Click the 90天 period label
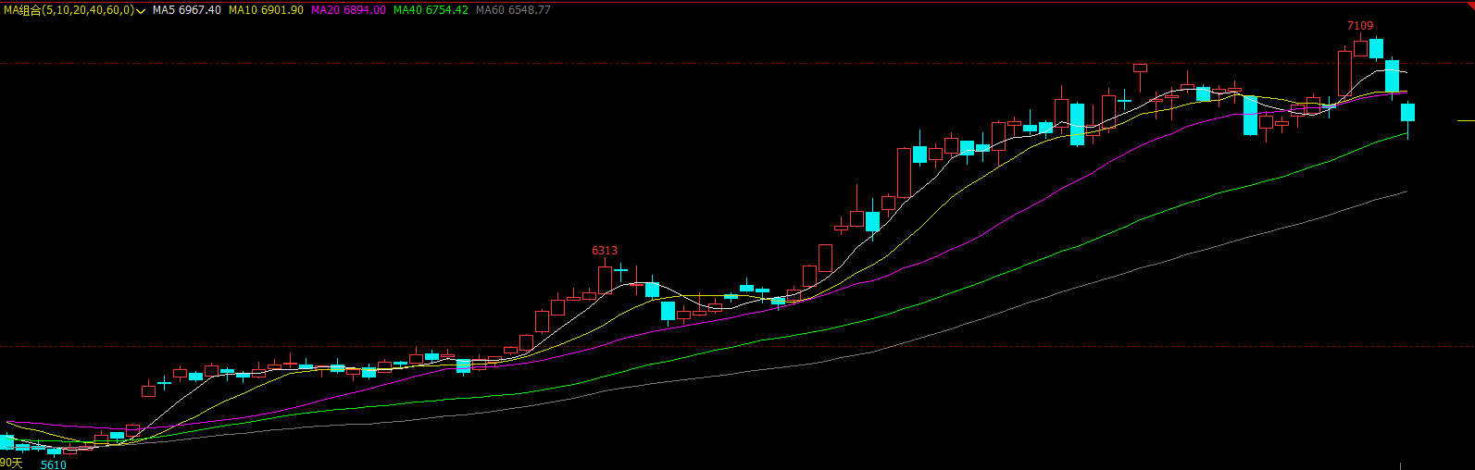This screenshot has height=470, width=1475. [10, 463]
